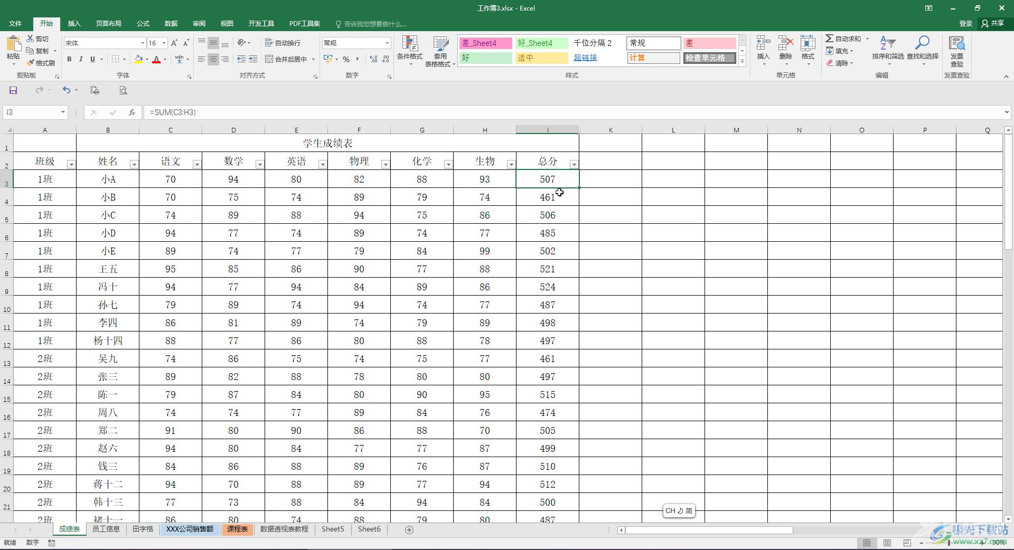Expand the Merge & Center dropdown arrow
This screenshot has height=550, width=1014.
click(313, 59)
